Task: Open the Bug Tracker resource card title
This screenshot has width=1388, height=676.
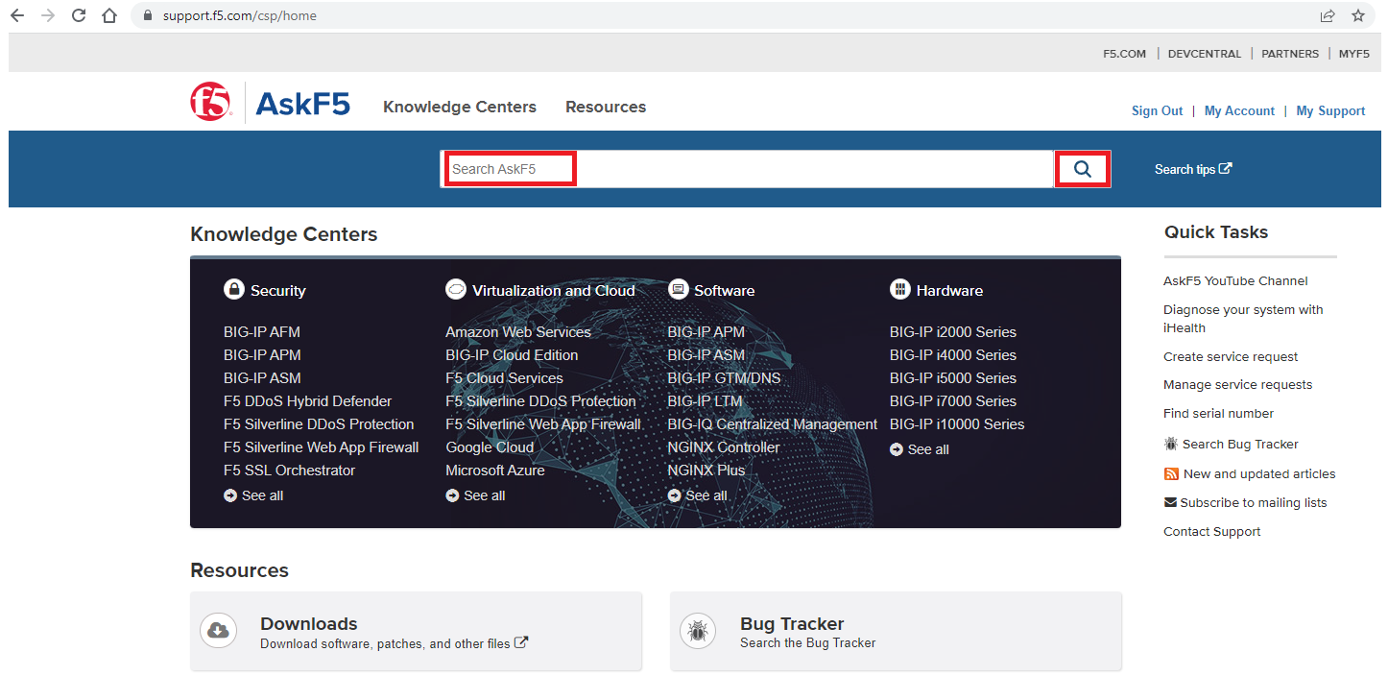Action: click(x=792, y=623)
